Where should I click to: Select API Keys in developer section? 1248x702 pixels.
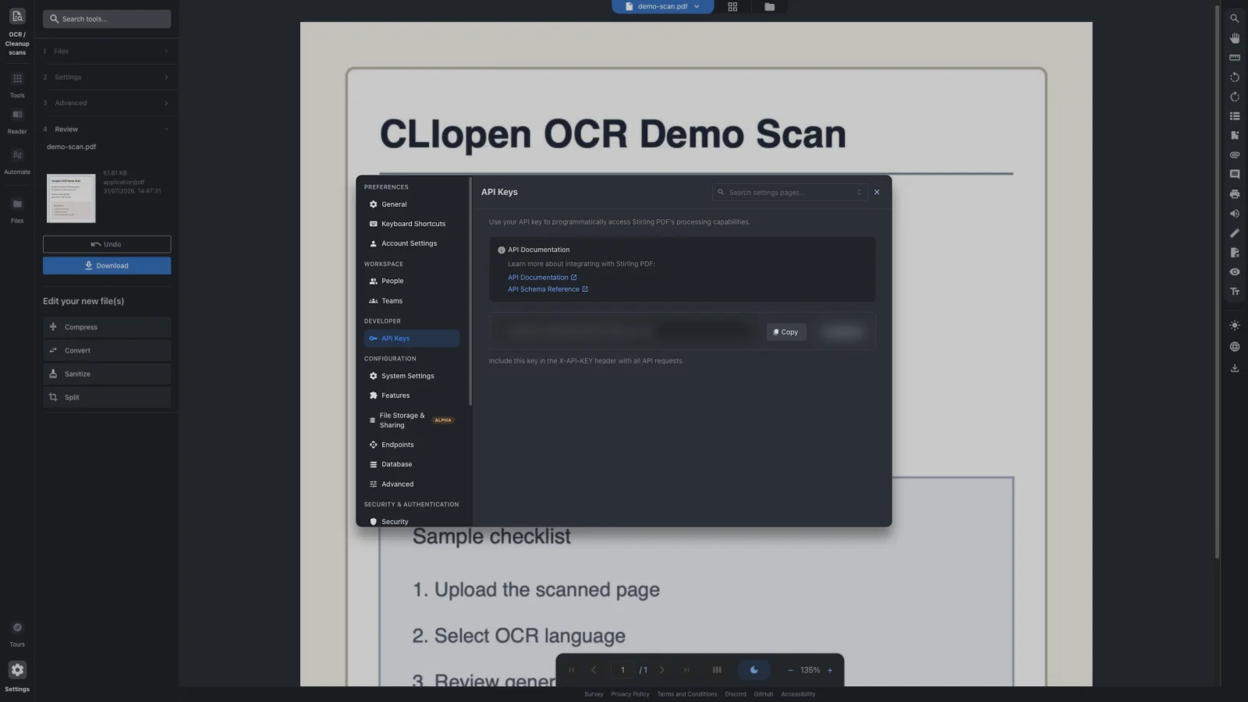[x=412, y=339]
